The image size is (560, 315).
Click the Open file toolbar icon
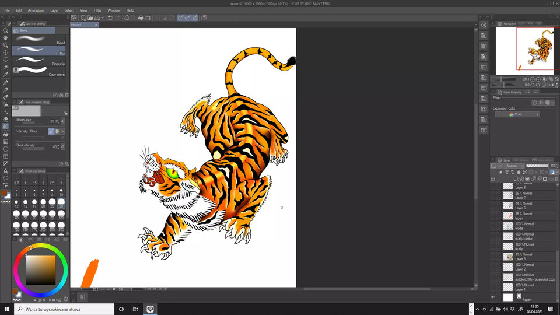[90, 17]
